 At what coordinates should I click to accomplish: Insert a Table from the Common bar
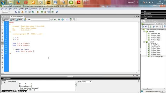[x=26, y=12]
